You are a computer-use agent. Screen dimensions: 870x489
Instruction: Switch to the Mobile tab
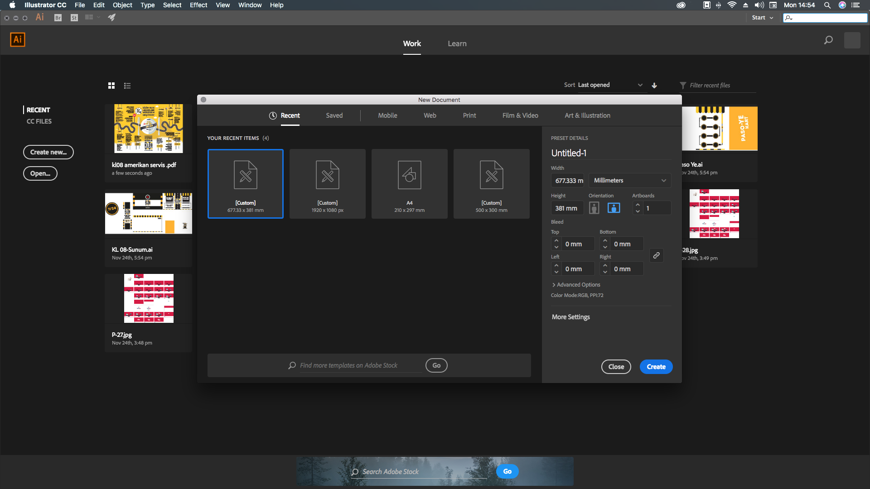pyautogui.click(x=388, y=115)
